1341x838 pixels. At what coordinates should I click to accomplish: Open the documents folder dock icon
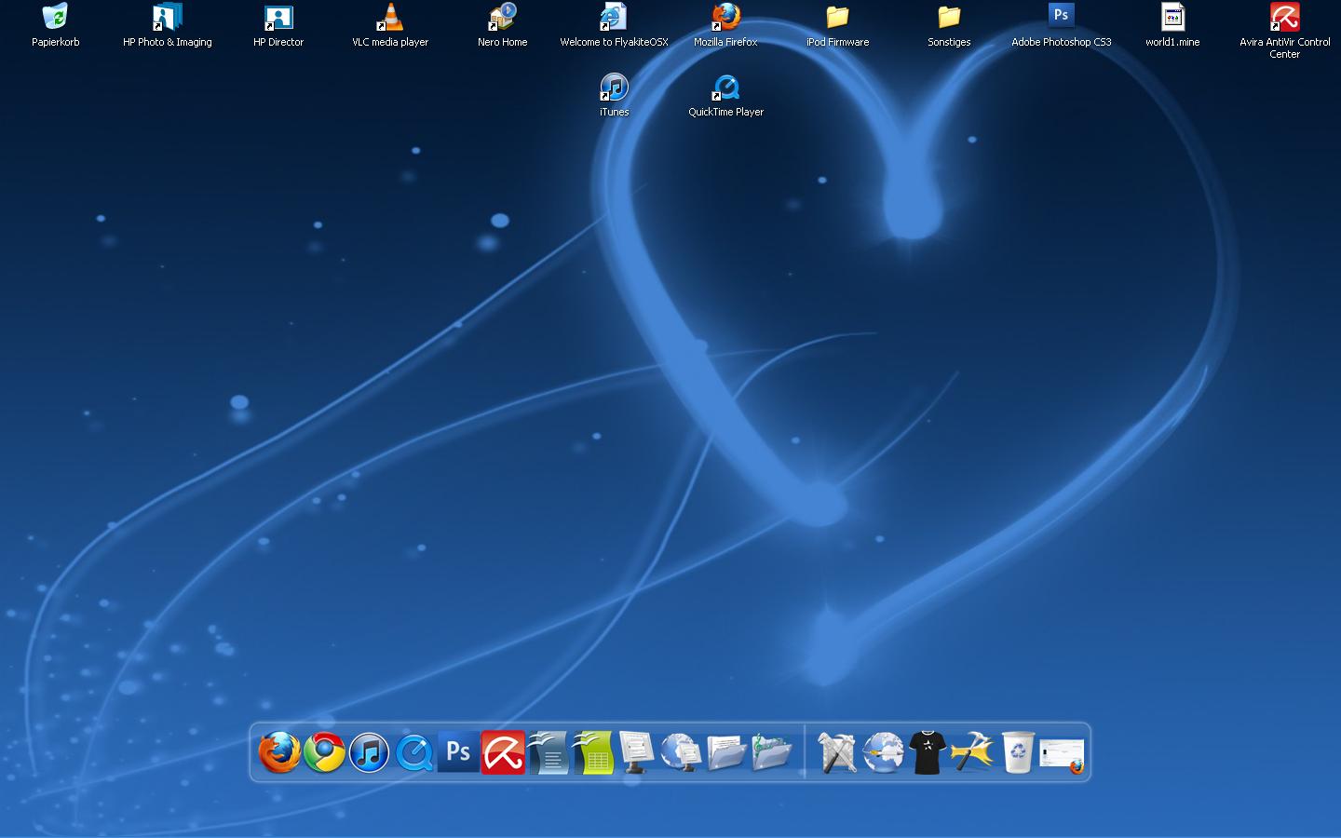(726, 752)
